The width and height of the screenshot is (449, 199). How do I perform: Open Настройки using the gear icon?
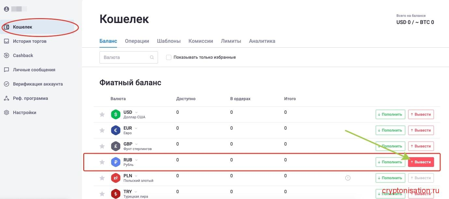(x=6, y=112)
